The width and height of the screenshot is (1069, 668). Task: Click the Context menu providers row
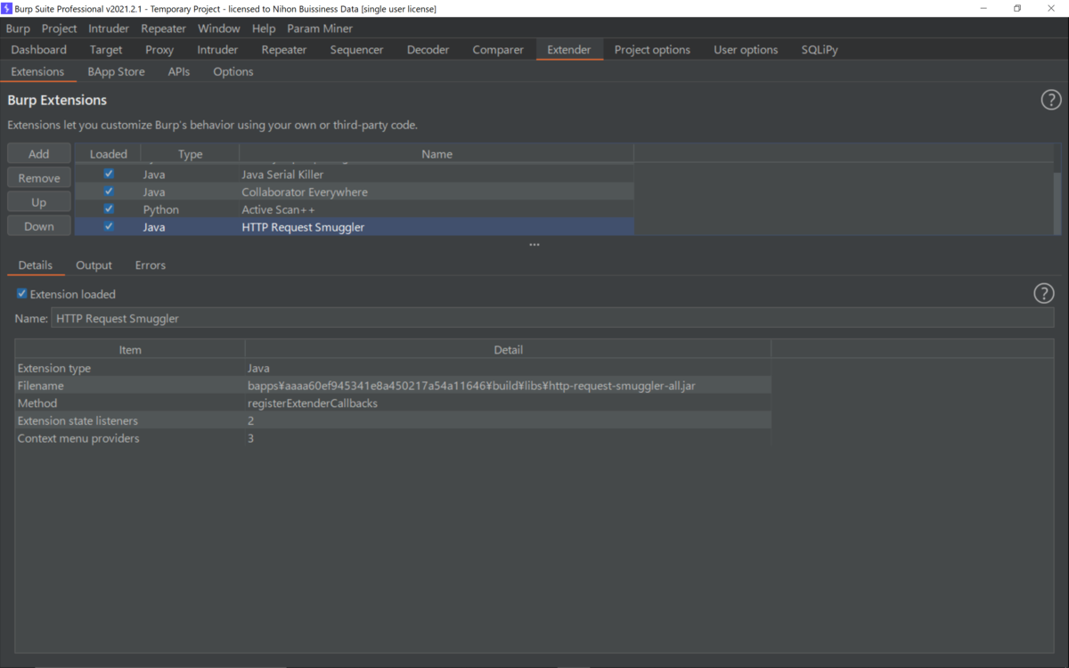click(x=393, y=438)
